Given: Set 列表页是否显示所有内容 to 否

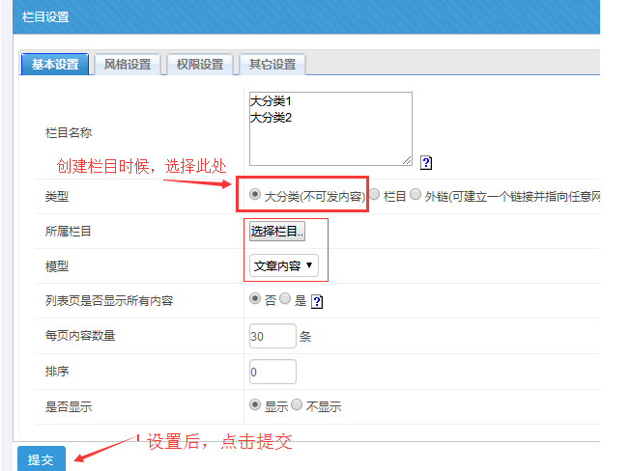Looking at the screenshot, I should (255, 300).
